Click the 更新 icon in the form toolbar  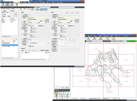21,9
